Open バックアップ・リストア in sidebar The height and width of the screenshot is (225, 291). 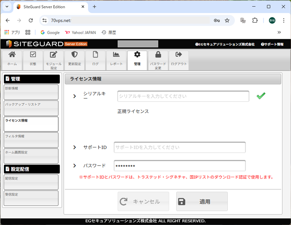coord(31,108)
